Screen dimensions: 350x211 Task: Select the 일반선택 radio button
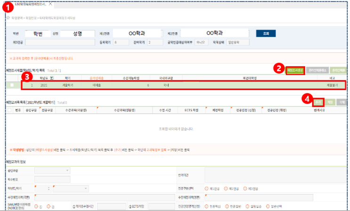pos(268,207)
